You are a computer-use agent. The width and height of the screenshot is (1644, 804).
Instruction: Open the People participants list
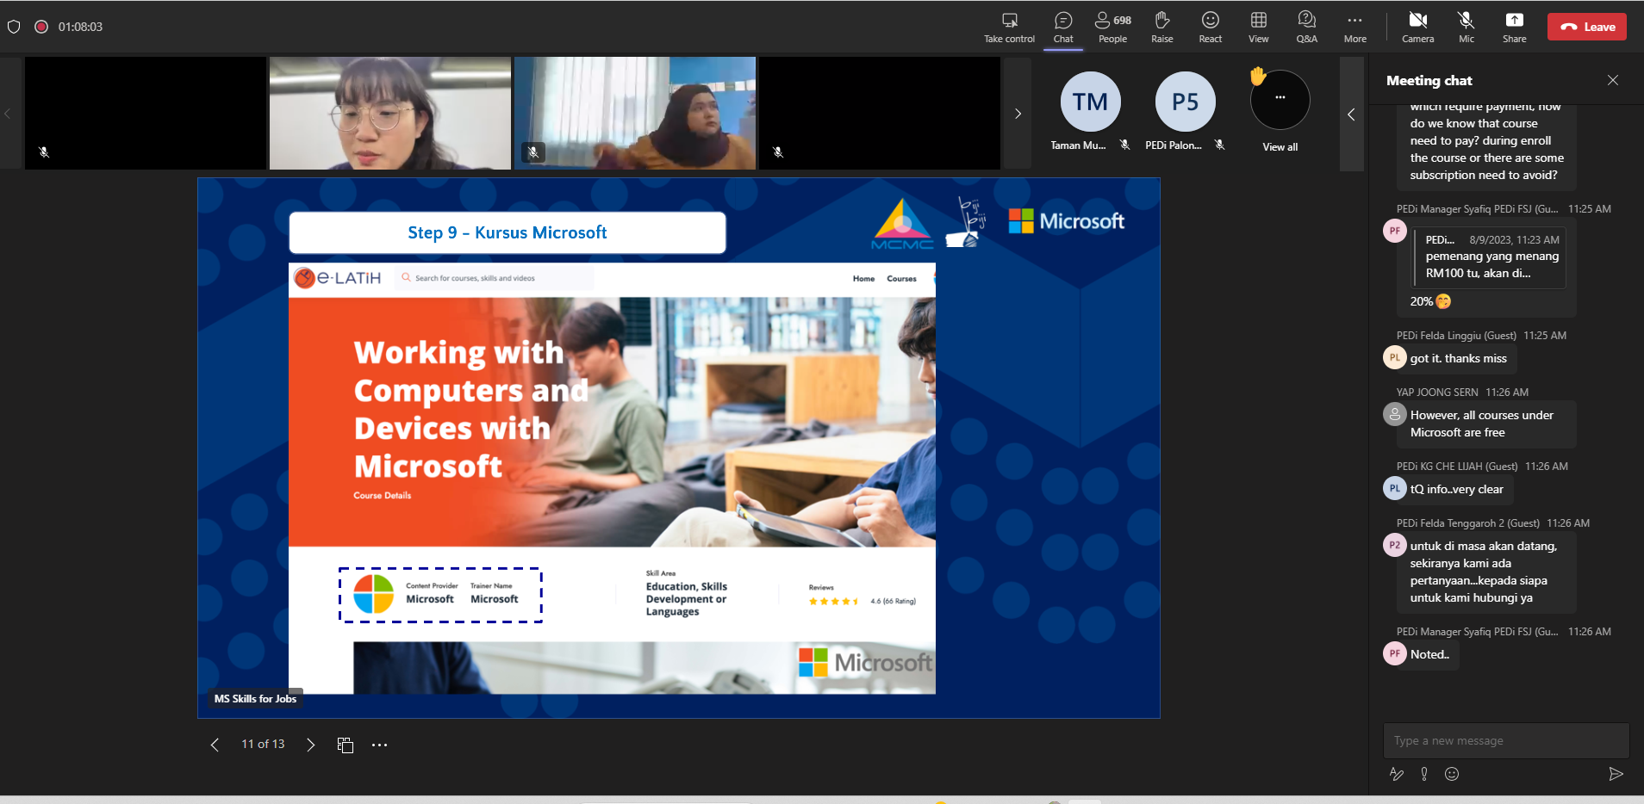pyautogui.click(x=1112, y=27)
